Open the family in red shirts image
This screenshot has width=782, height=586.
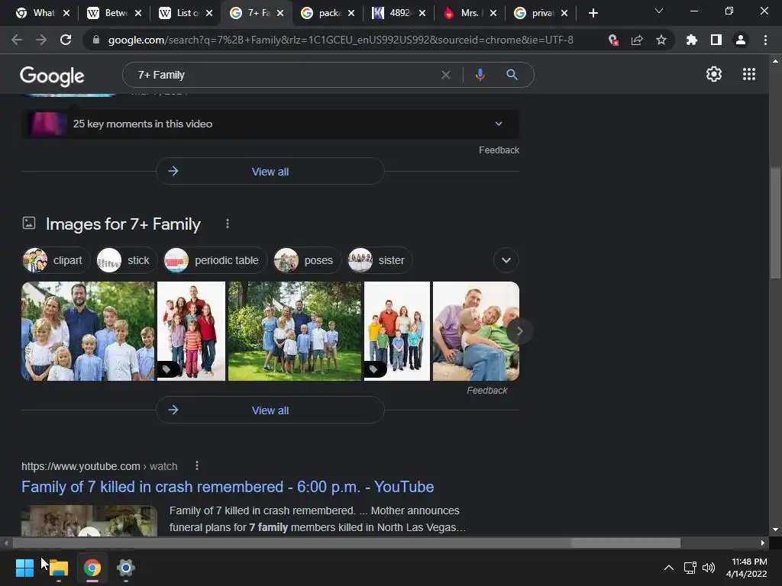[191, 331]
